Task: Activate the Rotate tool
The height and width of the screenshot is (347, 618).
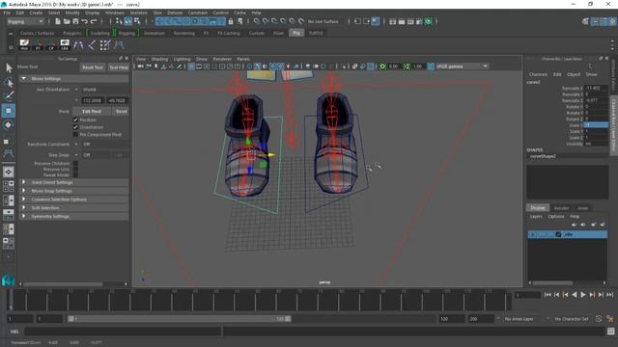Action: coord(9,125)
